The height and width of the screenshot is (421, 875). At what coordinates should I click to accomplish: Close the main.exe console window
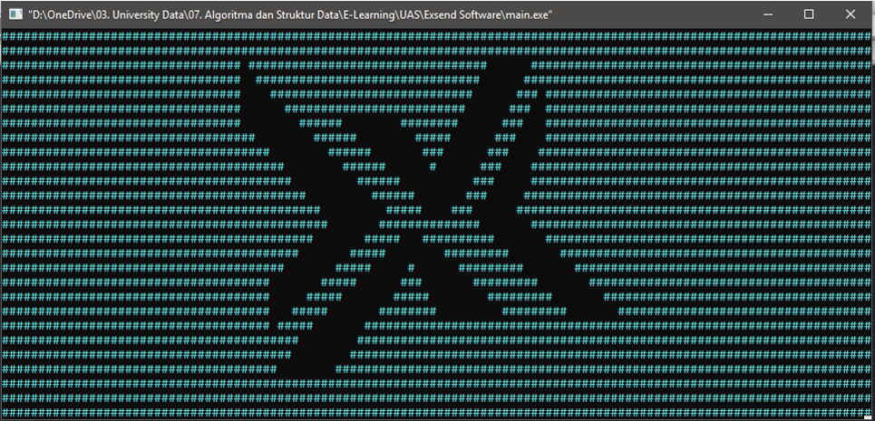[x=851, y=14]
